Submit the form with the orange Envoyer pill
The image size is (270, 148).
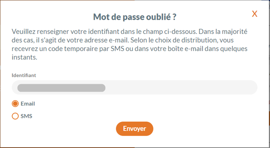(135, 129)
